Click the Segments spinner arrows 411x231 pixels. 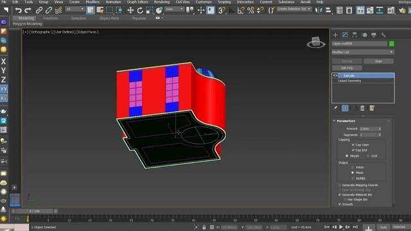[x=380, y=135]
